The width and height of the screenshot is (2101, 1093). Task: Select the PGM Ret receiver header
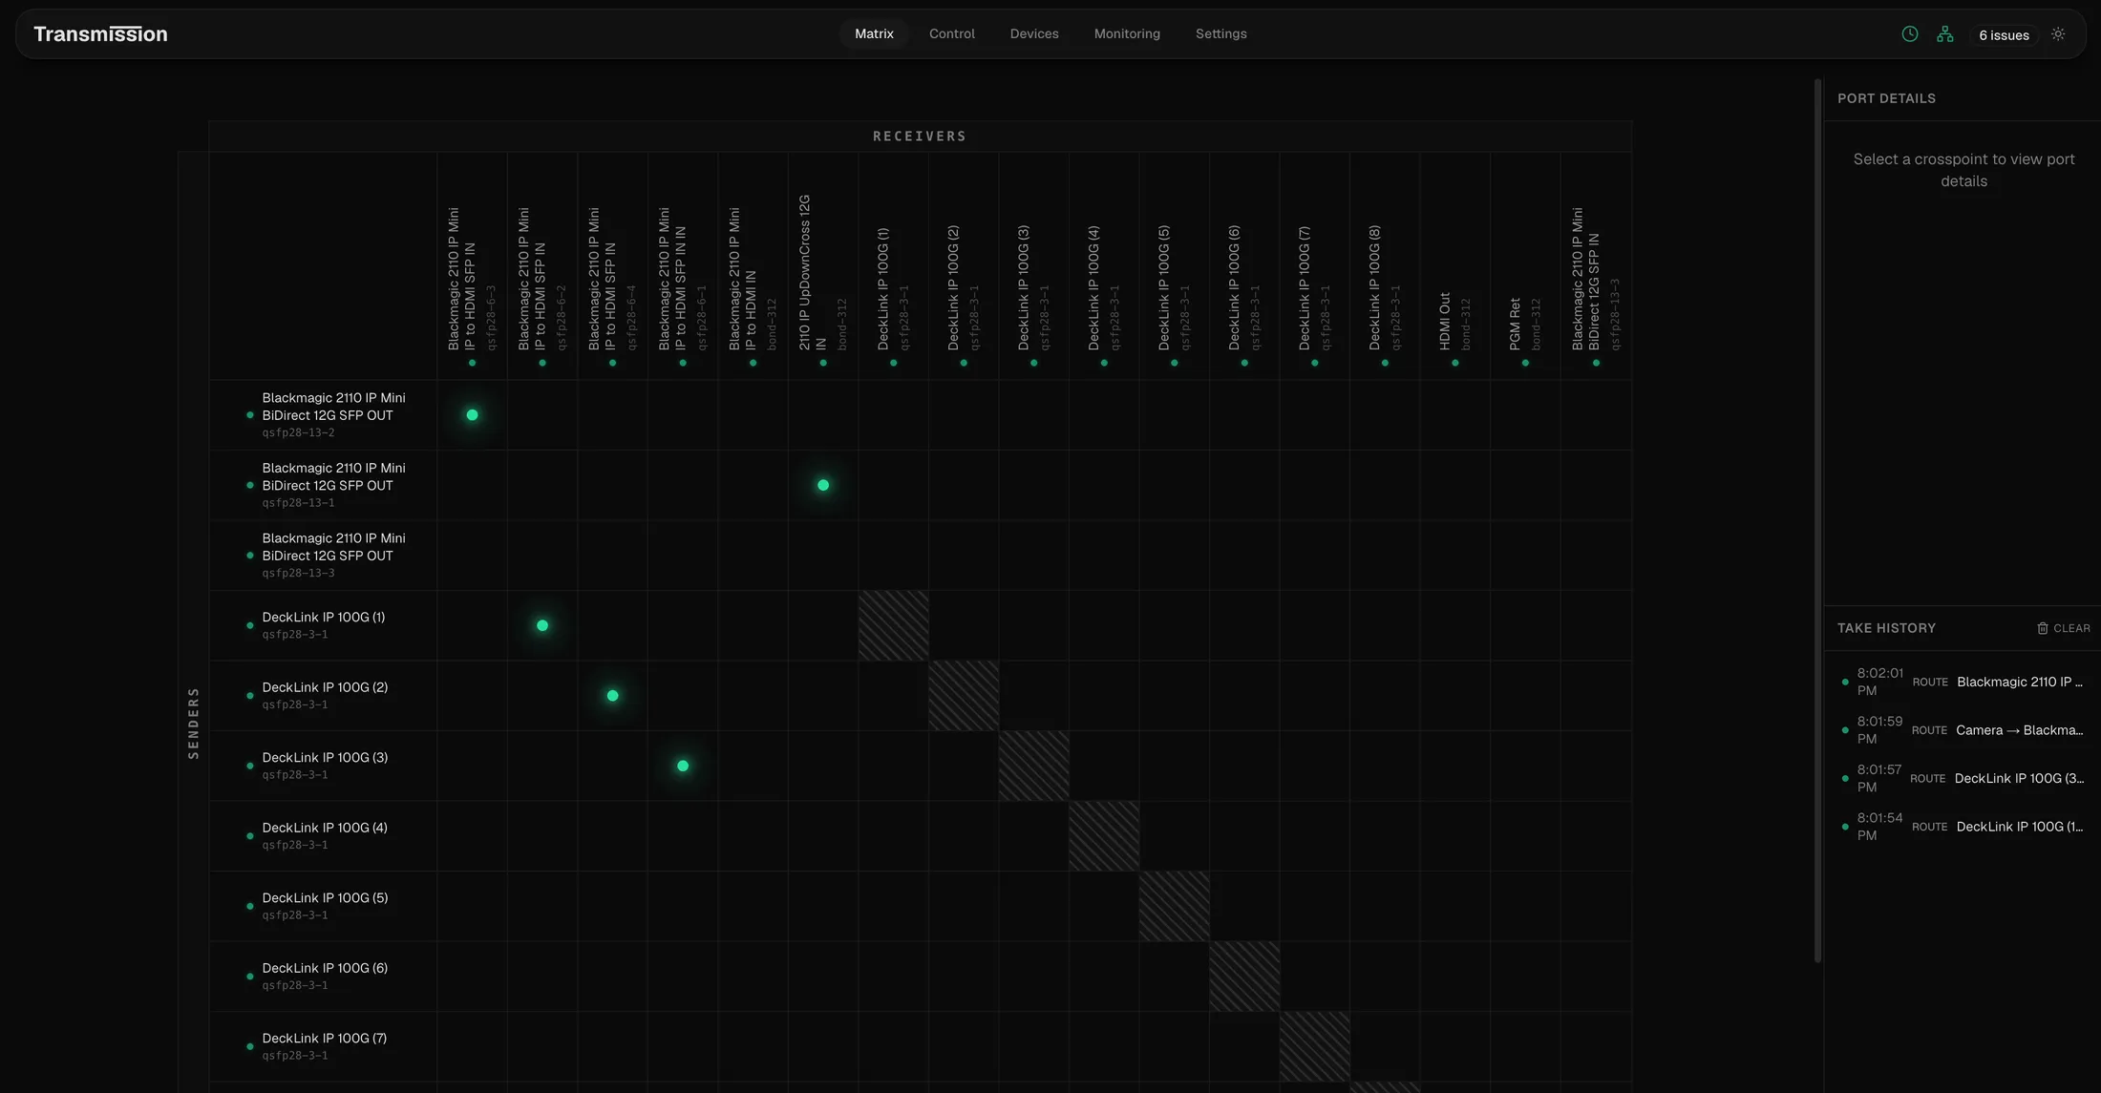pyautogui.click(x=1525, y=267)
